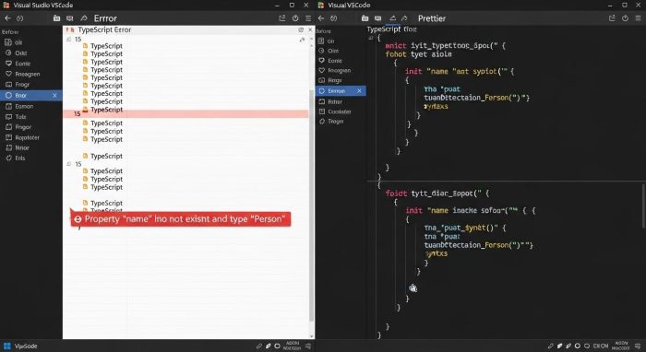Viewport: 646px width, 352px height.
Task: Close the TypeScript Error panel
Action: coord(310,30)
